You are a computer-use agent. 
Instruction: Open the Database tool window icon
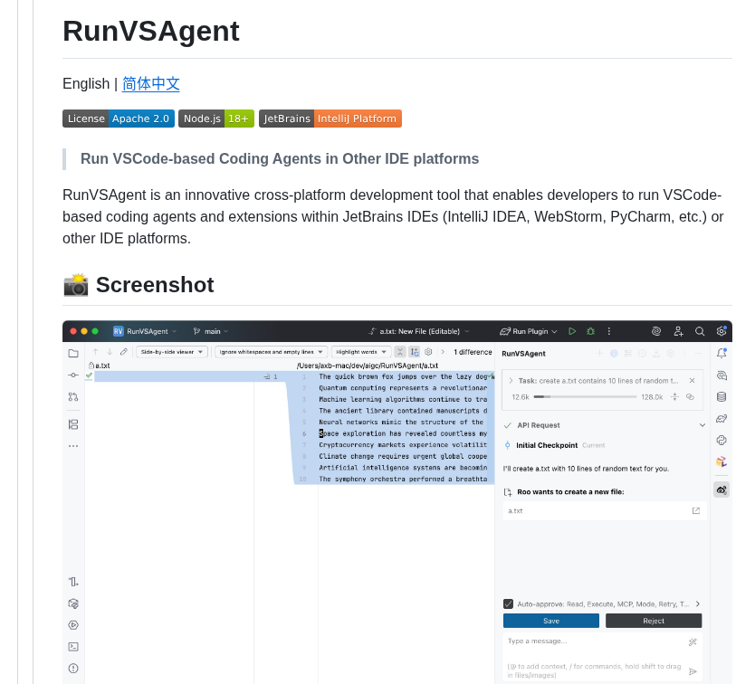(722, 396)
